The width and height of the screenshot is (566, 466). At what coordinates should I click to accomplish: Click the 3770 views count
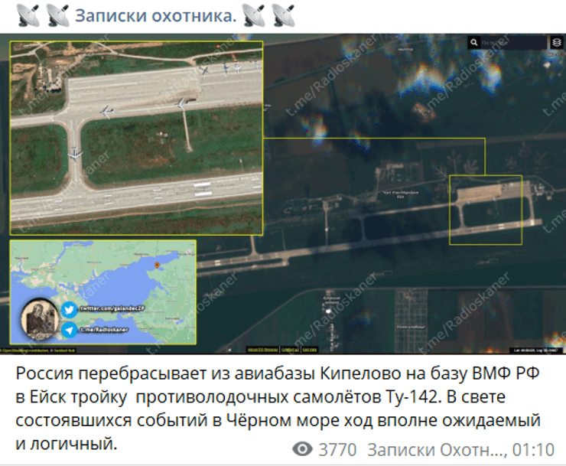[337, 450]
